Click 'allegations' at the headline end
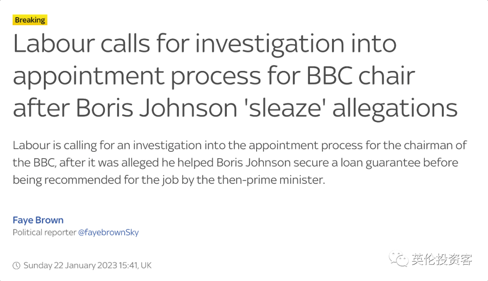The width and height of the screenshot is (488, 281). (x=395, y=109)
